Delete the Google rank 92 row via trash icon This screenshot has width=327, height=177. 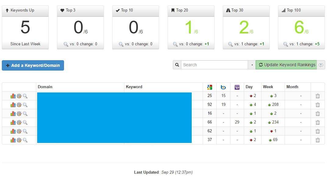coord(318,105)
